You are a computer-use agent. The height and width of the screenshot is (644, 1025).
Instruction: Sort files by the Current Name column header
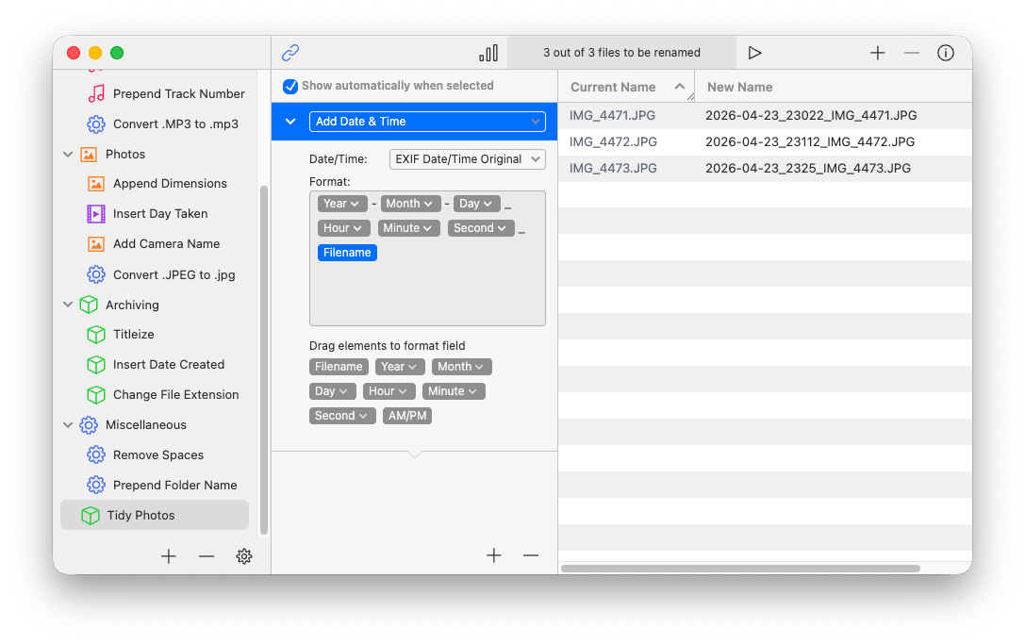click(x=613, y=86)
